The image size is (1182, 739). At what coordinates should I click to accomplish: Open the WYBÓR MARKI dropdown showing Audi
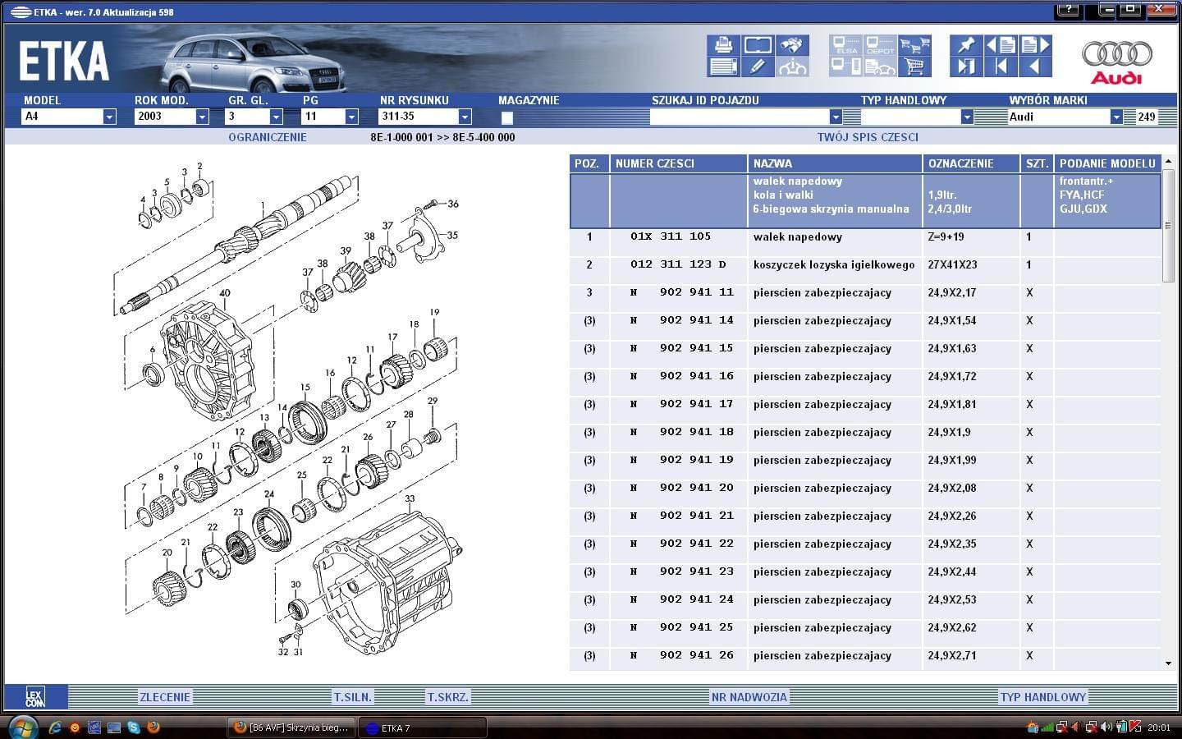coord(1116,117)
